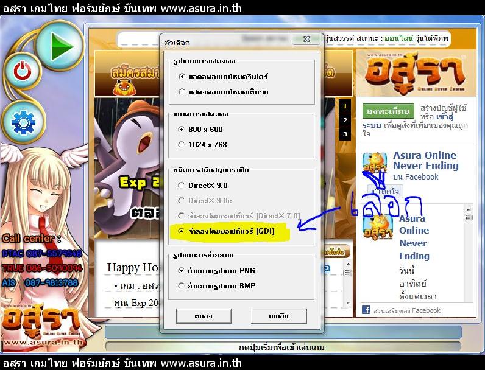Click the Happy Ho news headline

click(x=132, y=268)
